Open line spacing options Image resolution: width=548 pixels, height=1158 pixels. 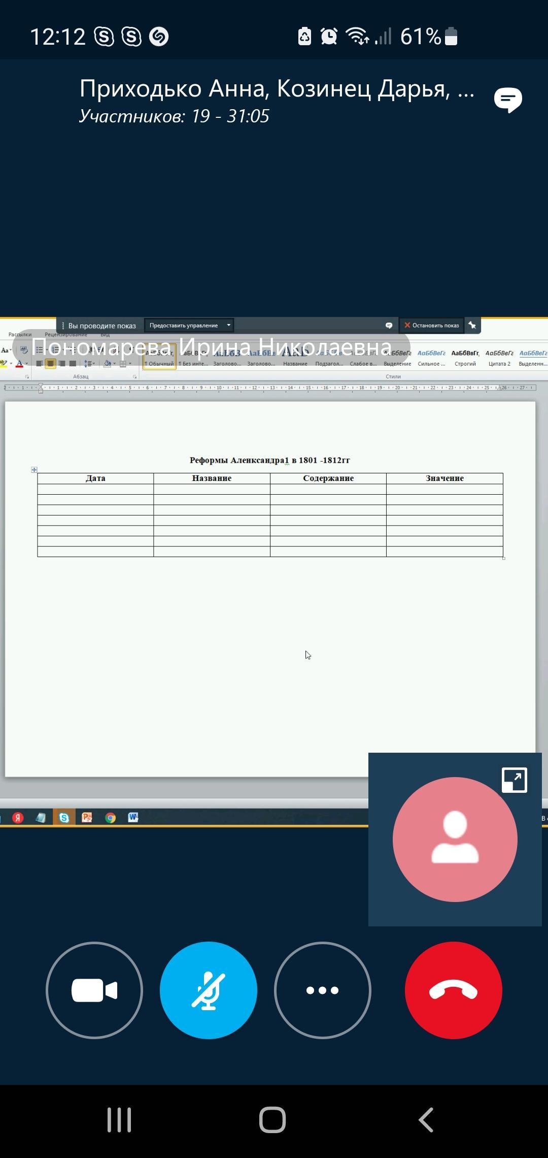(89, 364)
